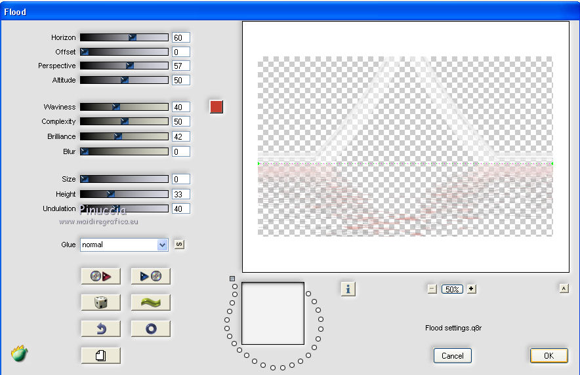Click the Altitude value field

coord(181,80)
